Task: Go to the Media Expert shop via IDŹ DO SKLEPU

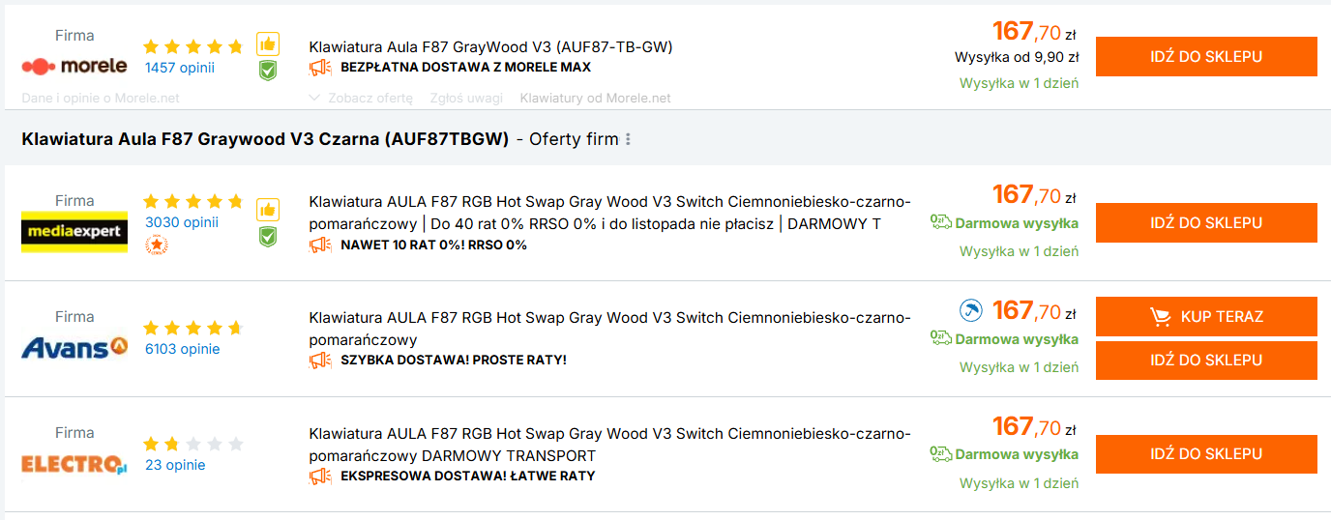Action: click(x=1206, y=222)
